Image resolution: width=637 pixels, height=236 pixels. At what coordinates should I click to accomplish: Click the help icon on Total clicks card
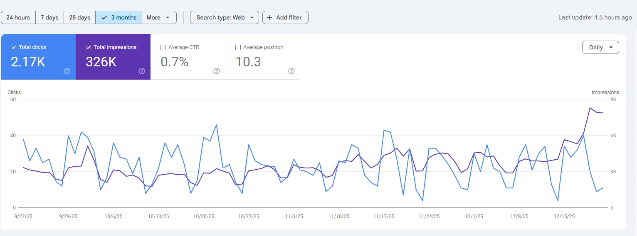[x=67, y=71]
